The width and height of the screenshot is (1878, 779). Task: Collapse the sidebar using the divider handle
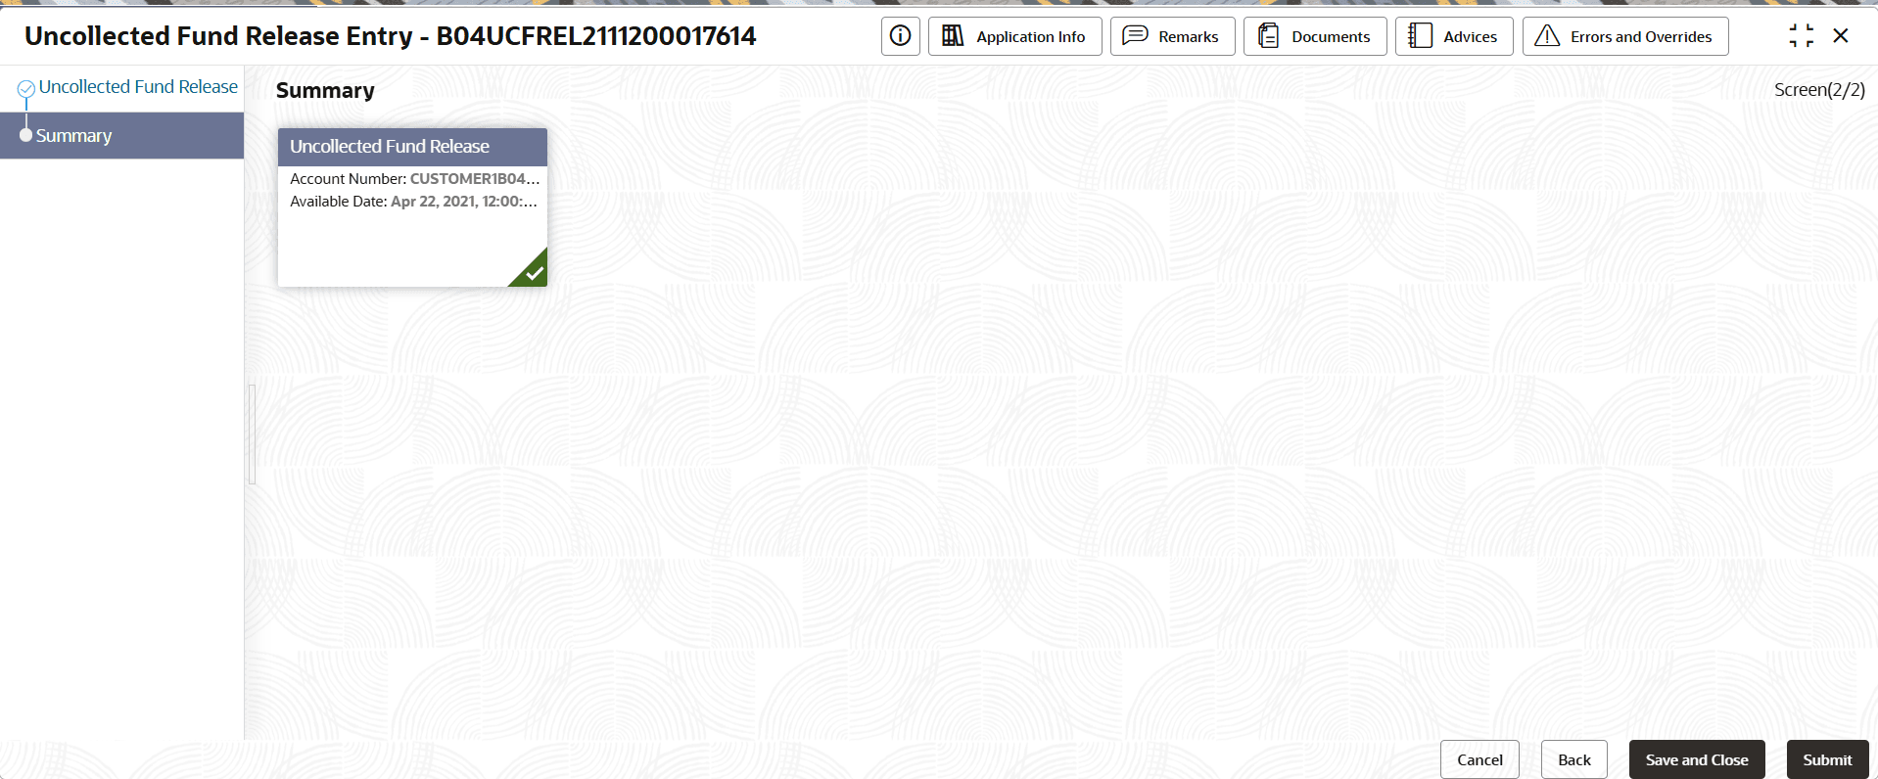pos(252,435)
